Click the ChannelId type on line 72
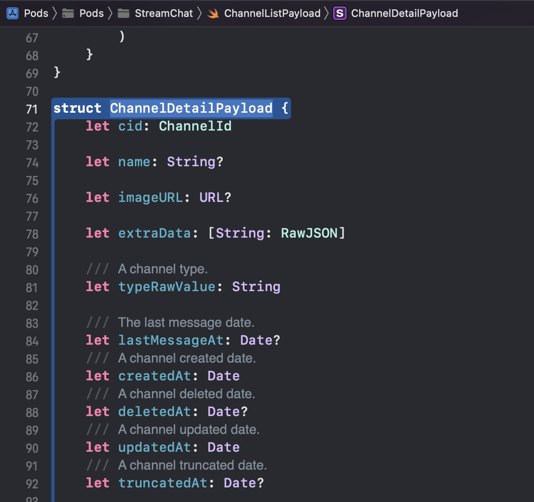The width and height of the screenshot is (534, 502). (195, 126)
